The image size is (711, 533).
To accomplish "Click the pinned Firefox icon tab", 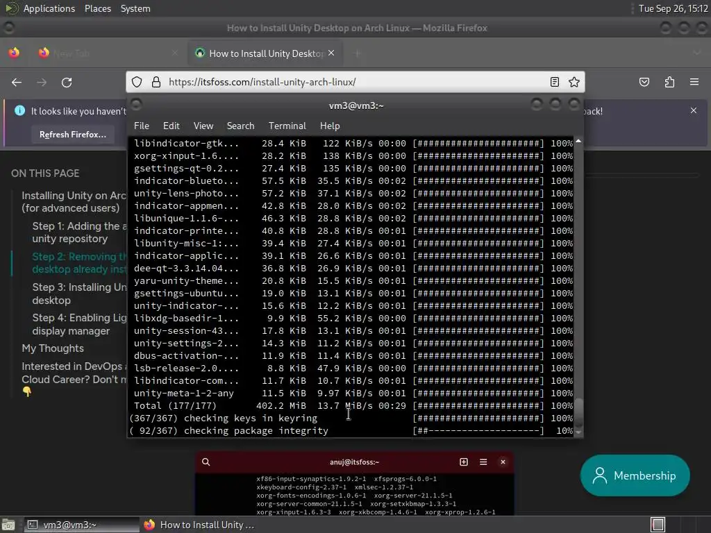I will (x=14, y=53).
